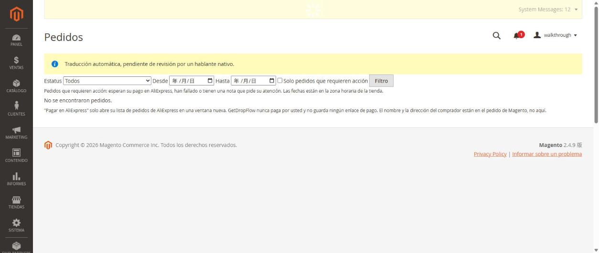The height and width of the screenshot is (253, 599).
Task: Open the Clientes menu
Action: [16, 109]
